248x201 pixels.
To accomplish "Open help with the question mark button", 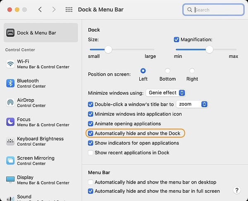I will coord(237,190).
